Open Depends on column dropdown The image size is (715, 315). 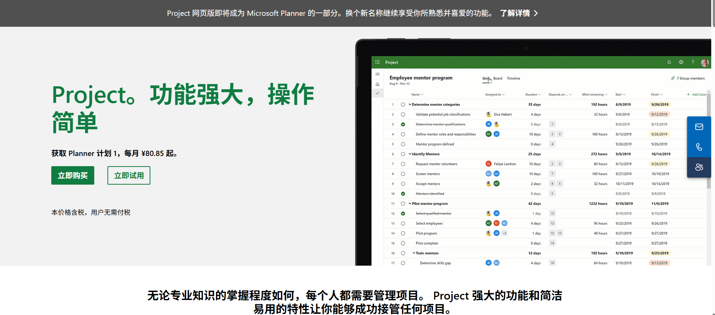click(x=570, y=95)
